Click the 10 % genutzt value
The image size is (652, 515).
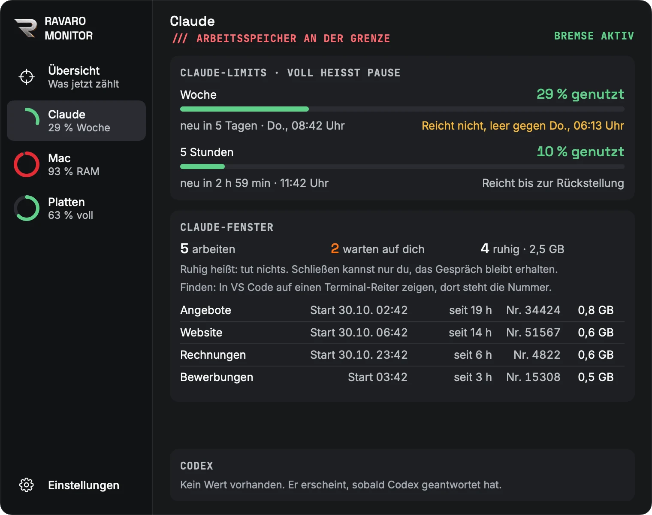(580, 151)
